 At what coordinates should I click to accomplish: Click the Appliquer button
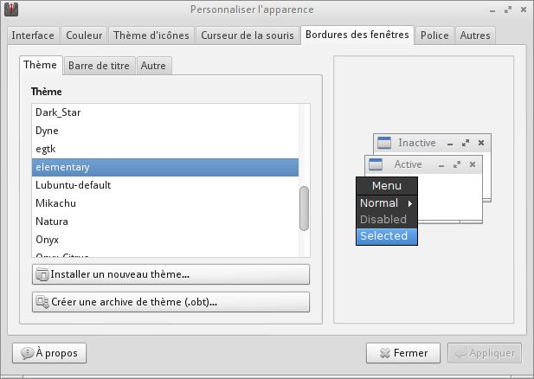[x=485, y=353]
